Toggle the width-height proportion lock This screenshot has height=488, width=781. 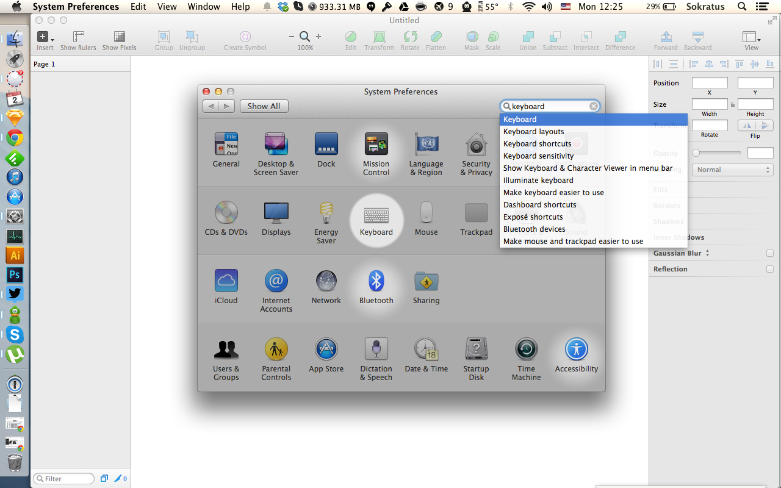pyautogui.click(x=733, y=104)
